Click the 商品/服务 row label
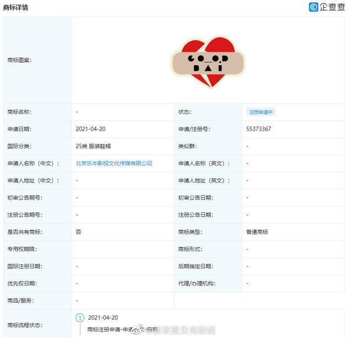348x338 pixels. 22,300
